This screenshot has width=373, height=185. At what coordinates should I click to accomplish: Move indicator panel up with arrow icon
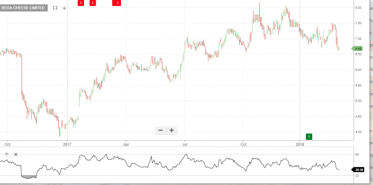coord(7,154)
